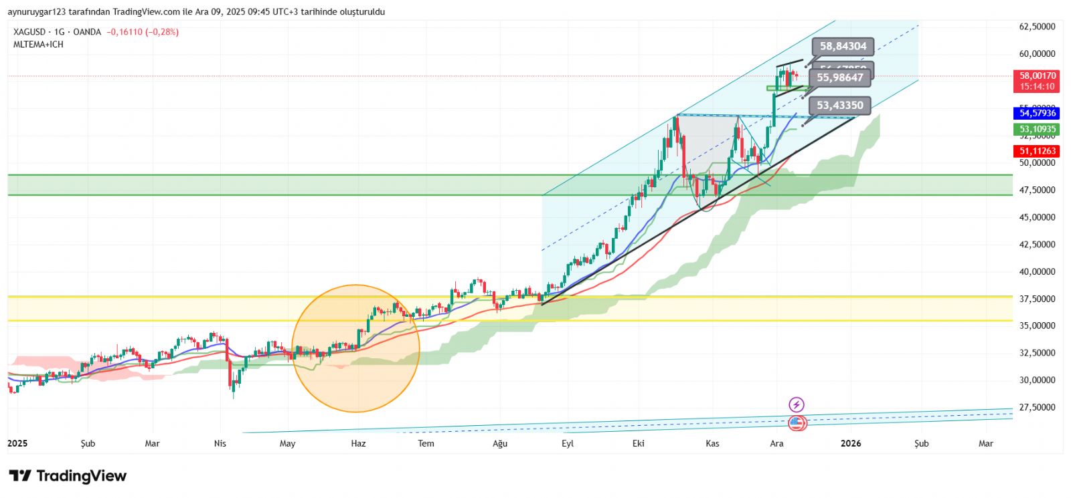This screenshot has height=498, width=1071.
Task: Click the blue 54,57936 price axis label
Action: pos(1037,114)
